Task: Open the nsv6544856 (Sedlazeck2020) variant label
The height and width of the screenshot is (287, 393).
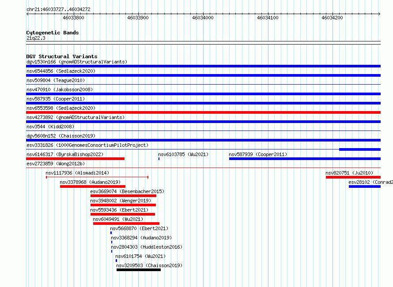Action: tap(61, 71)
